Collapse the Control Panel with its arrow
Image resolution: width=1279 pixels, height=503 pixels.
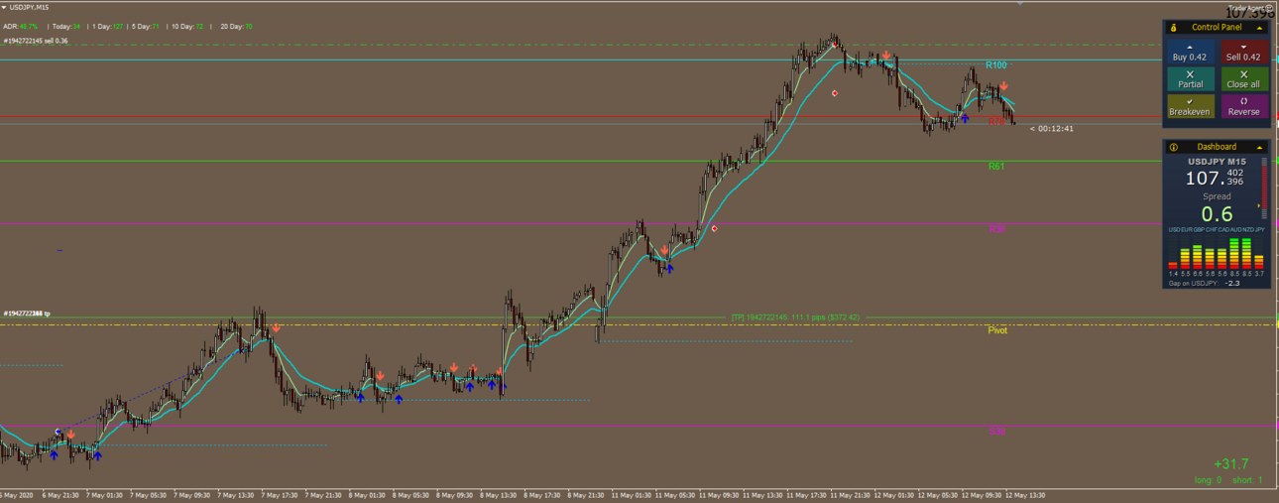tap(1260, 28)
